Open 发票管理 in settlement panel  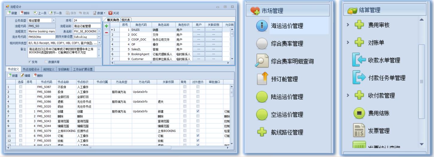tap(379, 131)
